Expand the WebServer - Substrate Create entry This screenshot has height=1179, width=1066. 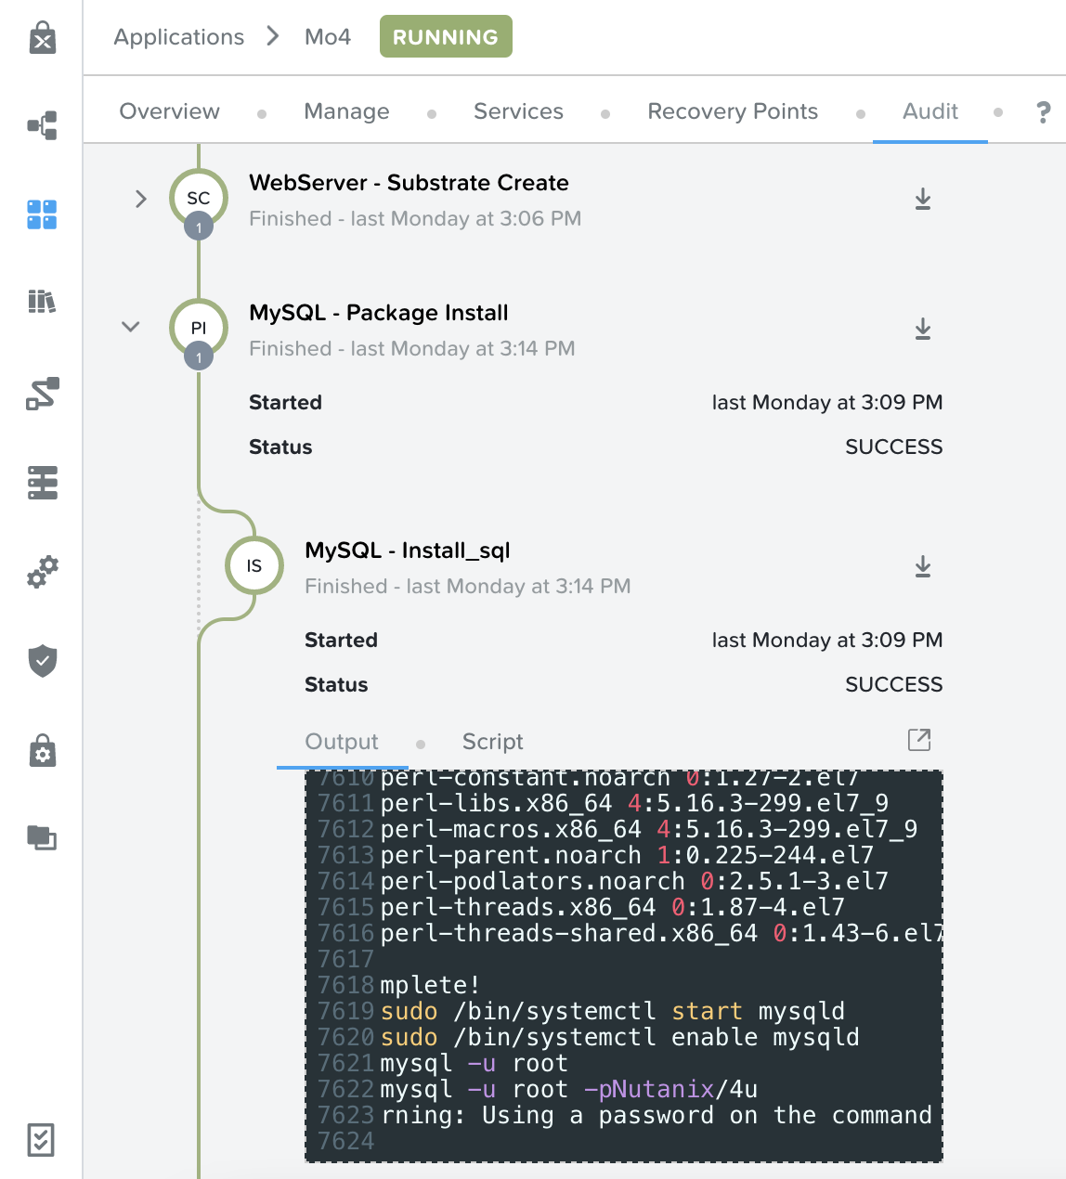pos(141,199)
